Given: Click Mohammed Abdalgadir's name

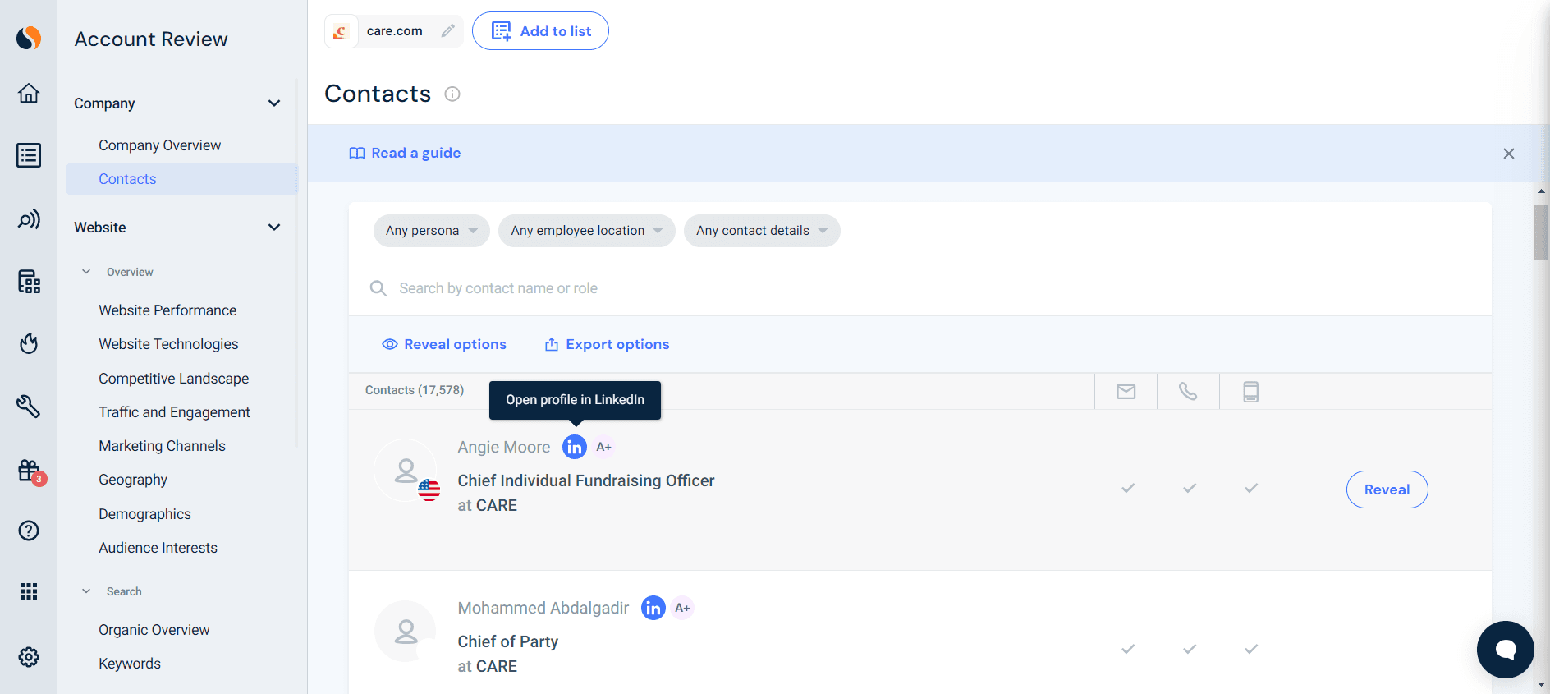Looking at the screenshot, I should [x=543, y=608].
